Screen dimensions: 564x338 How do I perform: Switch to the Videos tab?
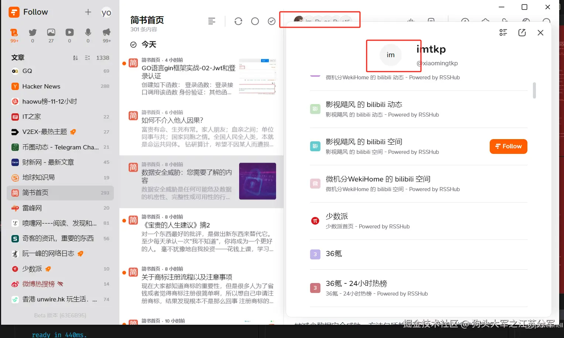69,35
